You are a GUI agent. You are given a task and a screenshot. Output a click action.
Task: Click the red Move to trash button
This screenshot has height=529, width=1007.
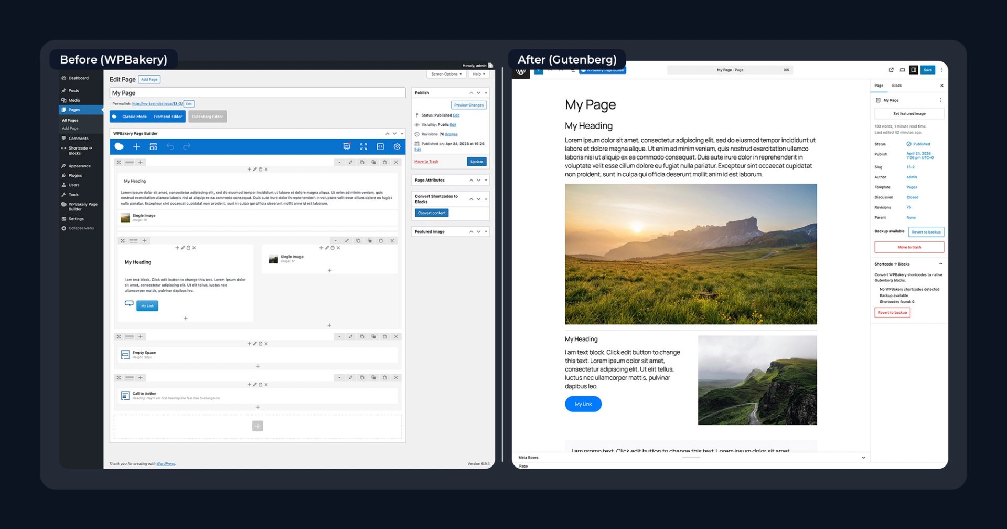click(x=909, y=247)
